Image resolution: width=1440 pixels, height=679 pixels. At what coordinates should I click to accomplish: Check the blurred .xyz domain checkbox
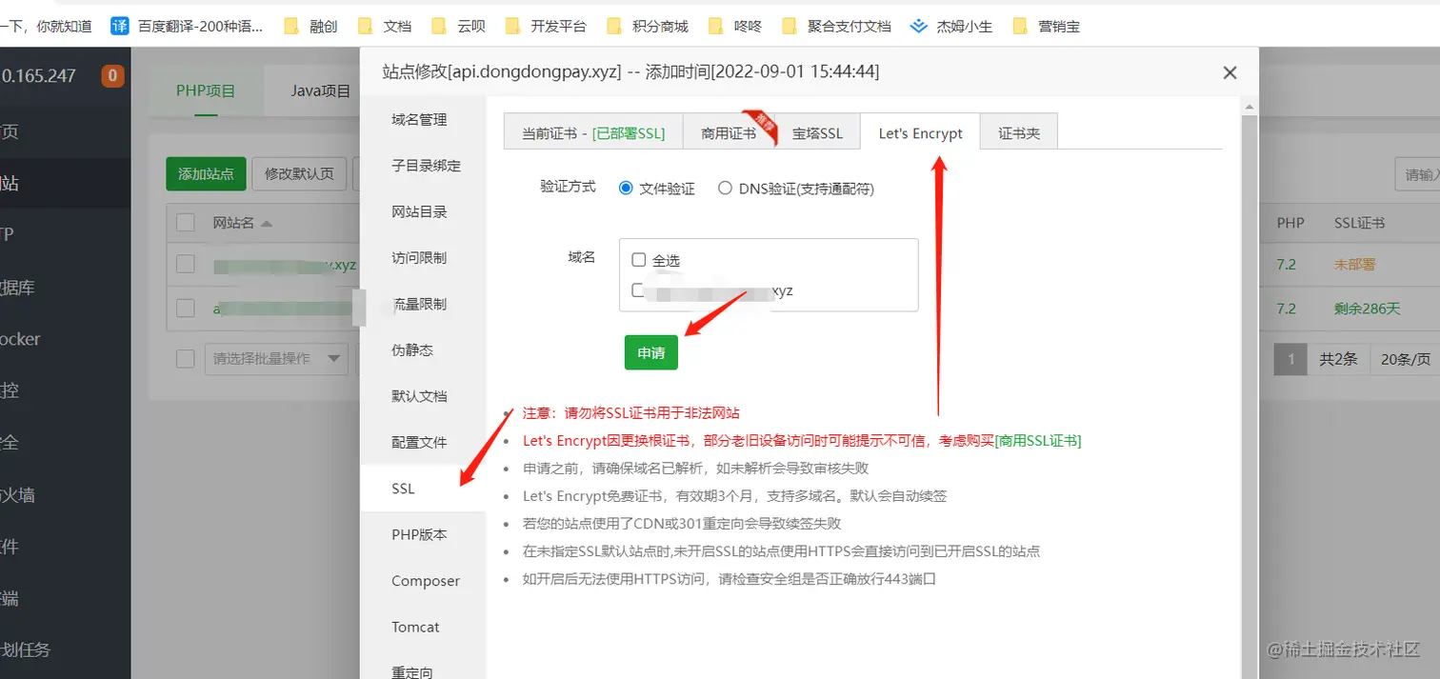tap(637, 290)
